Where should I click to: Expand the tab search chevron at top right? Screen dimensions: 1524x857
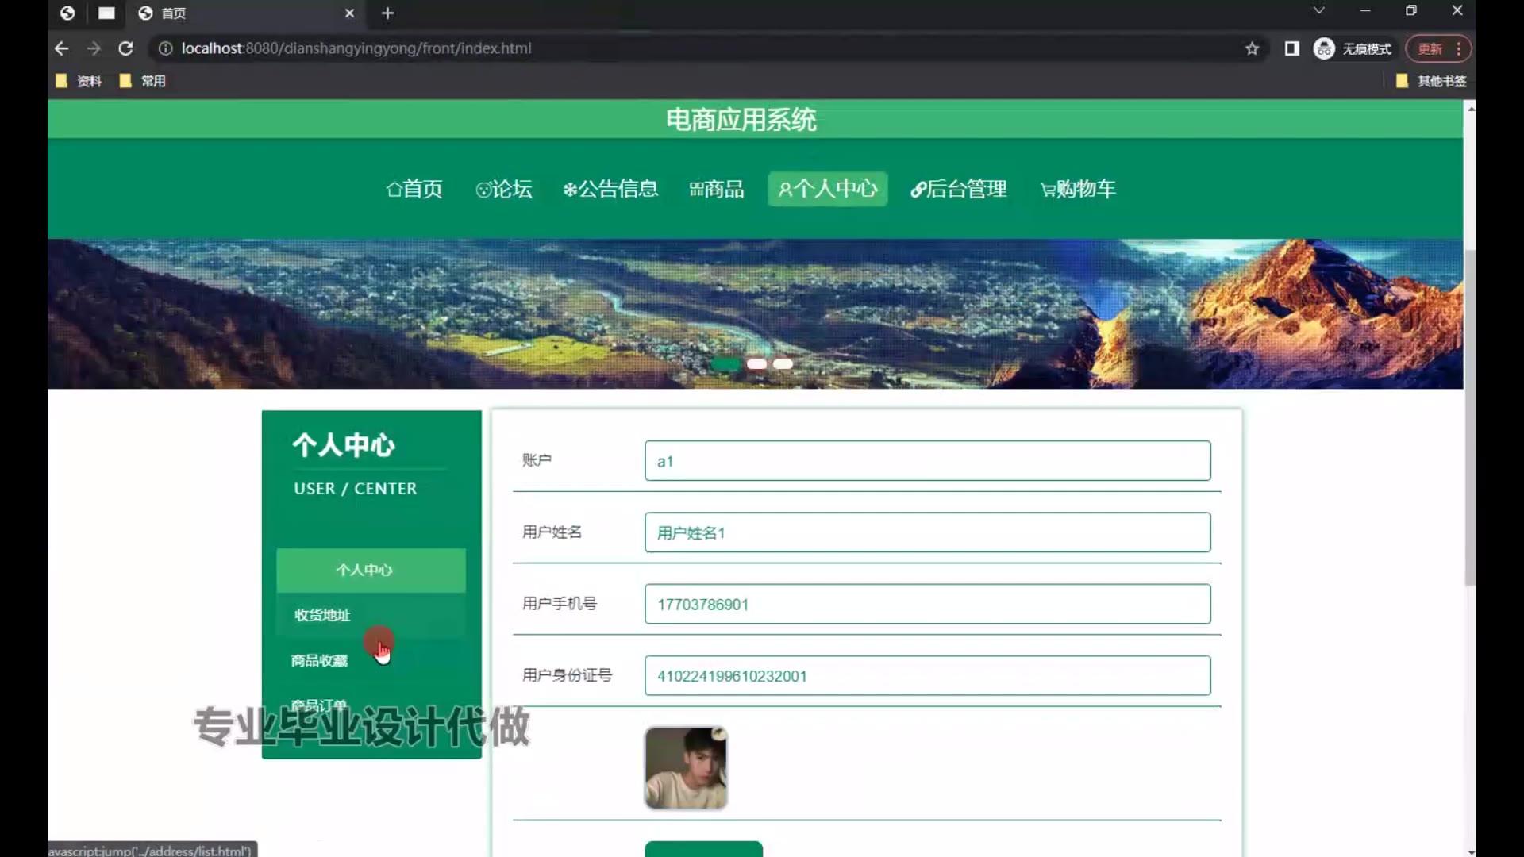click(x=1318, y=11)
